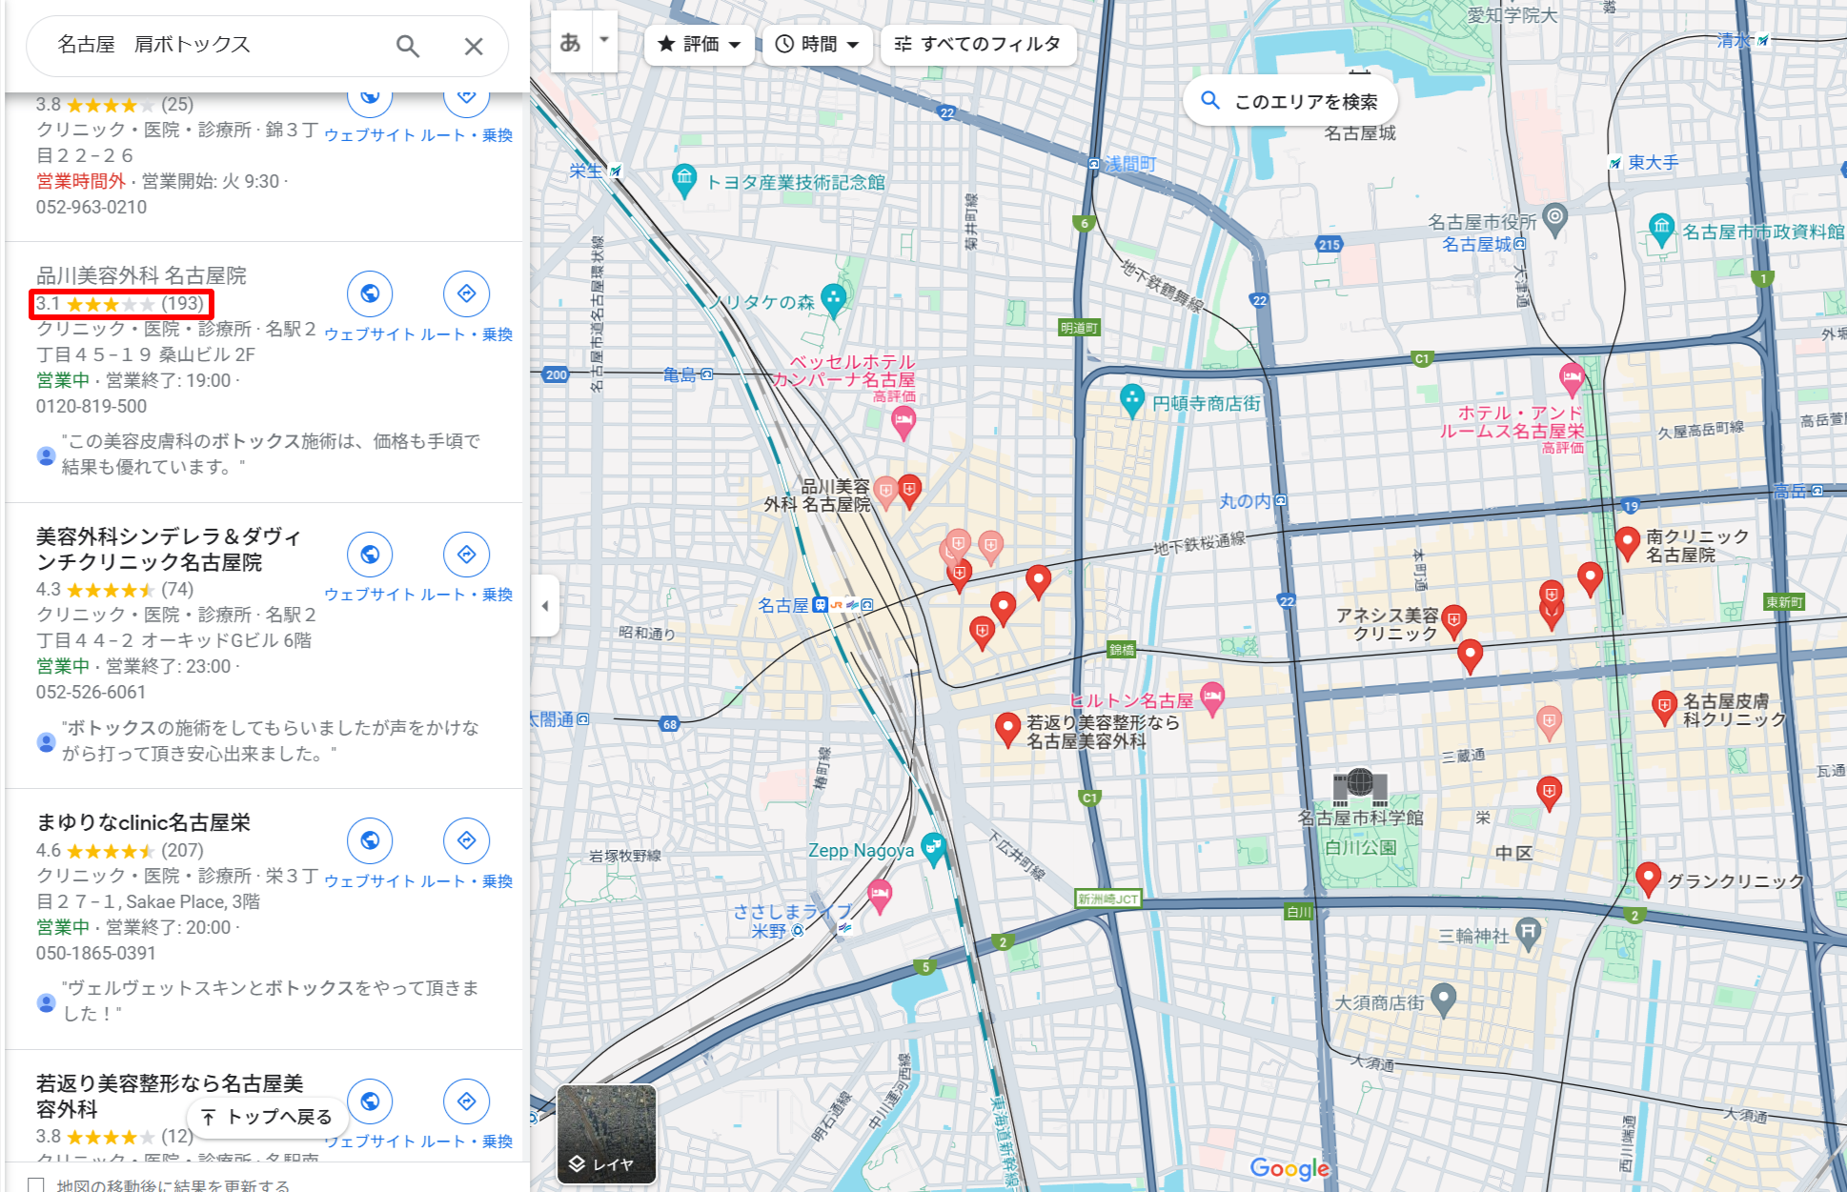The width and height of the screenshot is (1847, 1192).
Task: Open website icon for 若返り美容整形なら名古屋美容外科
Action: coord(370,1101)
